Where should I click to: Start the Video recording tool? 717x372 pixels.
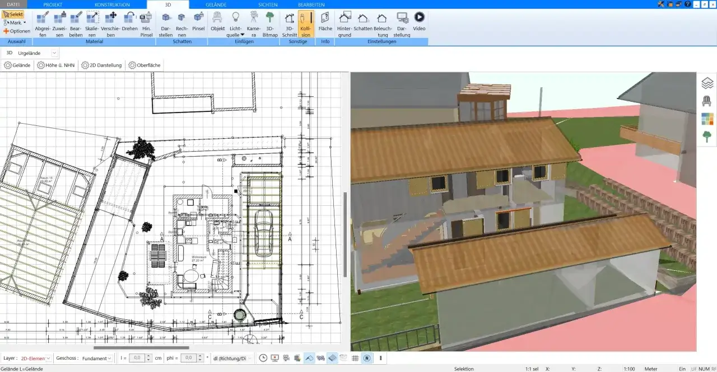(x=419, y=21)
